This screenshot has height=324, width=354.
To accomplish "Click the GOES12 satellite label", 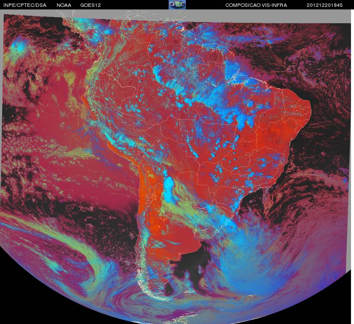I will (x=91, y=5).
